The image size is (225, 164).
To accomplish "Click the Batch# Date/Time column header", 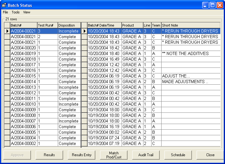I will tap(104, 25).
